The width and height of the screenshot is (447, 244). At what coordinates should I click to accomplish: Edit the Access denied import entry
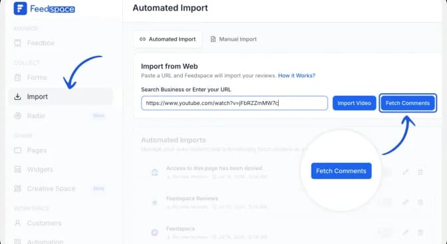[405, 172]
